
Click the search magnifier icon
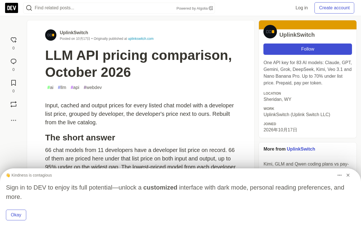pos(29,8)
